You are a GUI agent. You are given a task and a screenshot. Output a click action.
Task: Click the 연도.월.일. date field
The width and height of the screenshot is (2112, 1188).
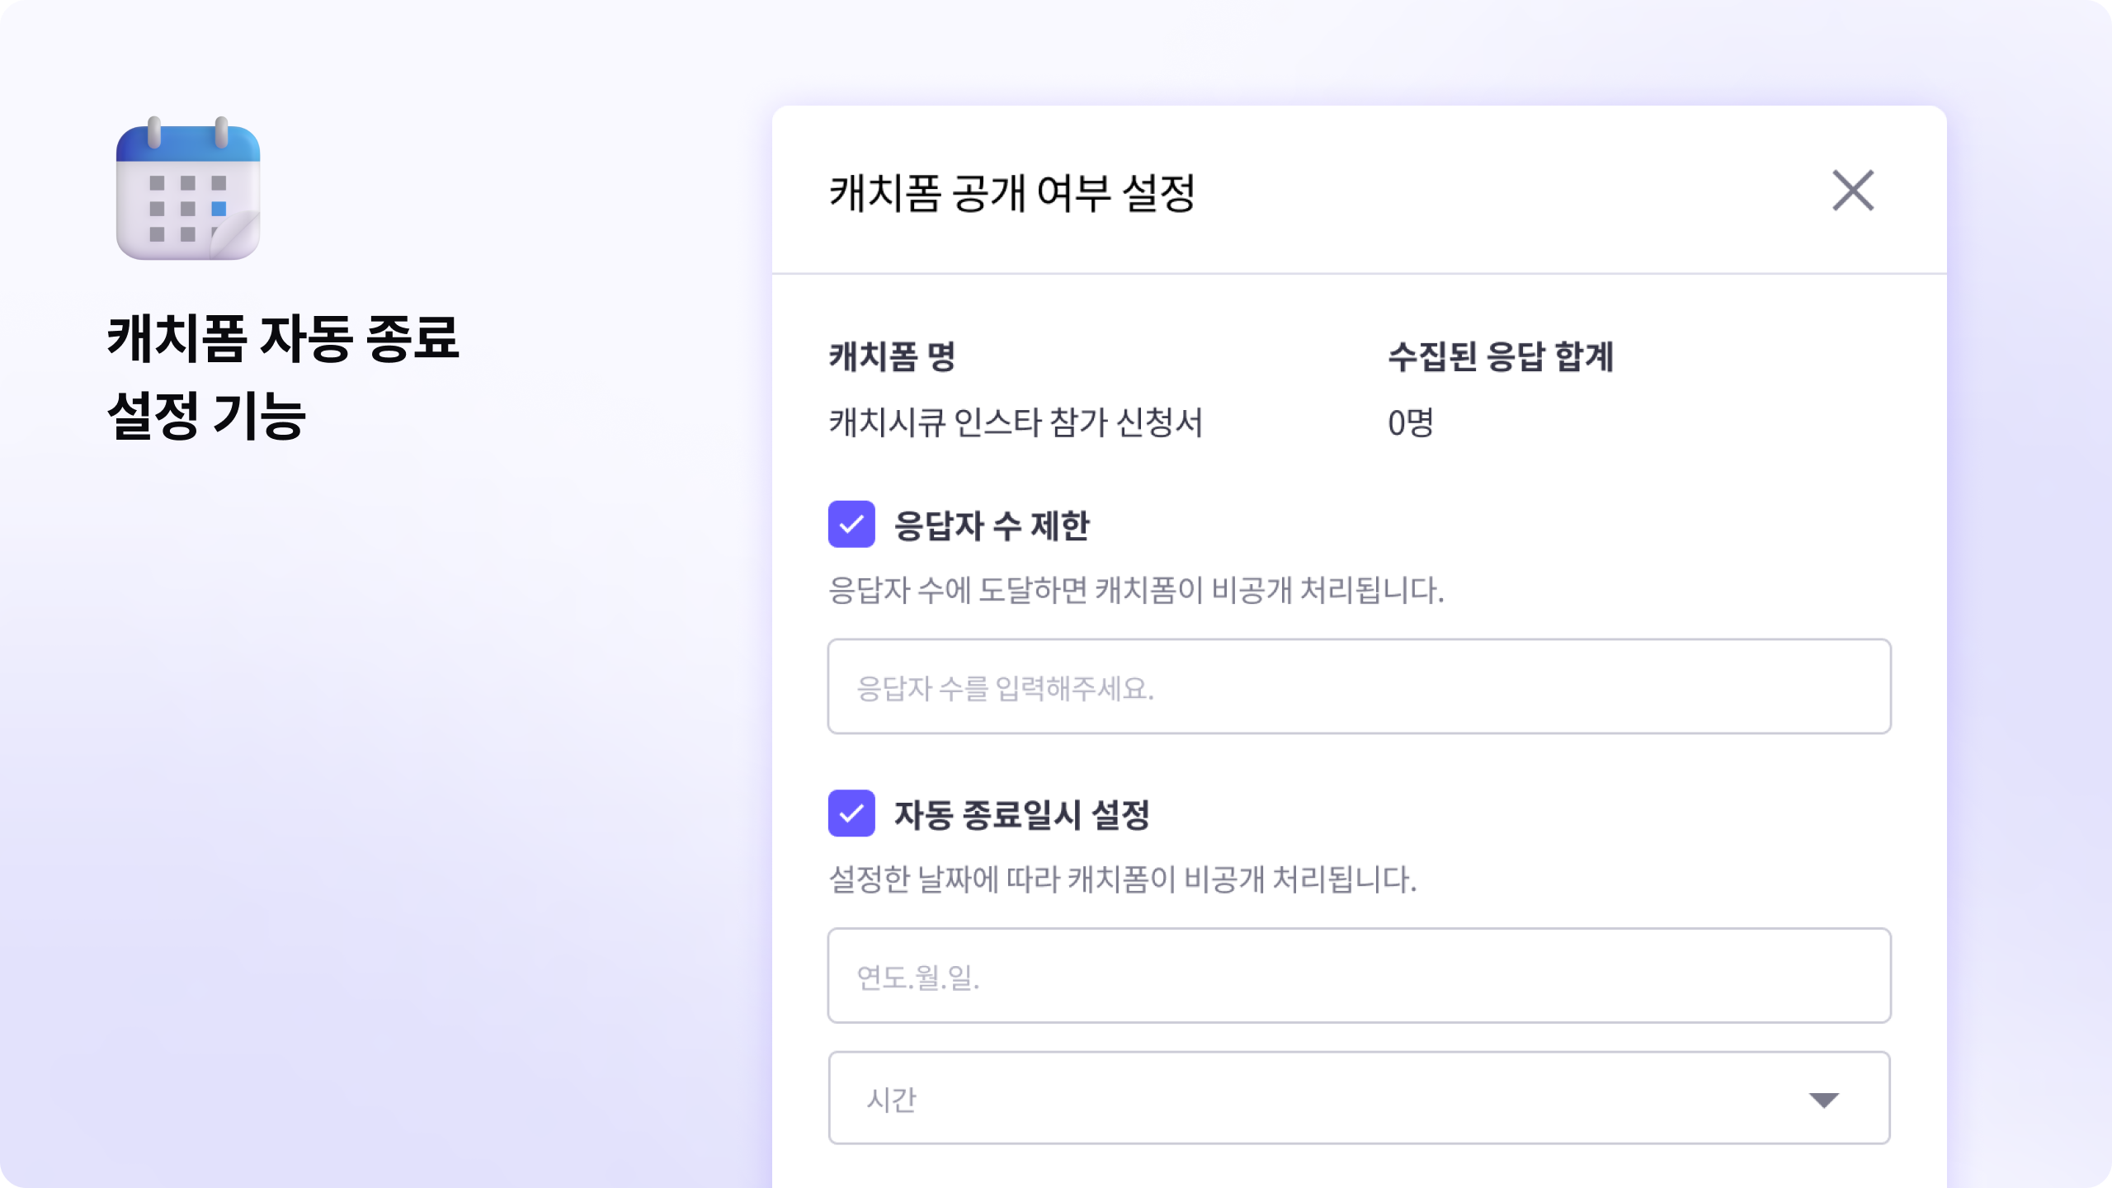(x=1359, y=976)
